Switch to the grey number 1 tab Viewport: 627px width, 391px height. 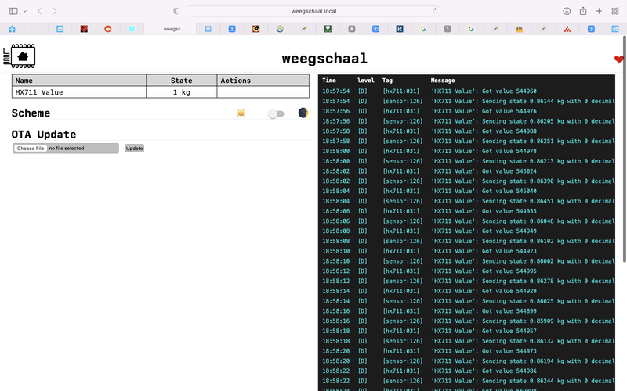point(448,29)
